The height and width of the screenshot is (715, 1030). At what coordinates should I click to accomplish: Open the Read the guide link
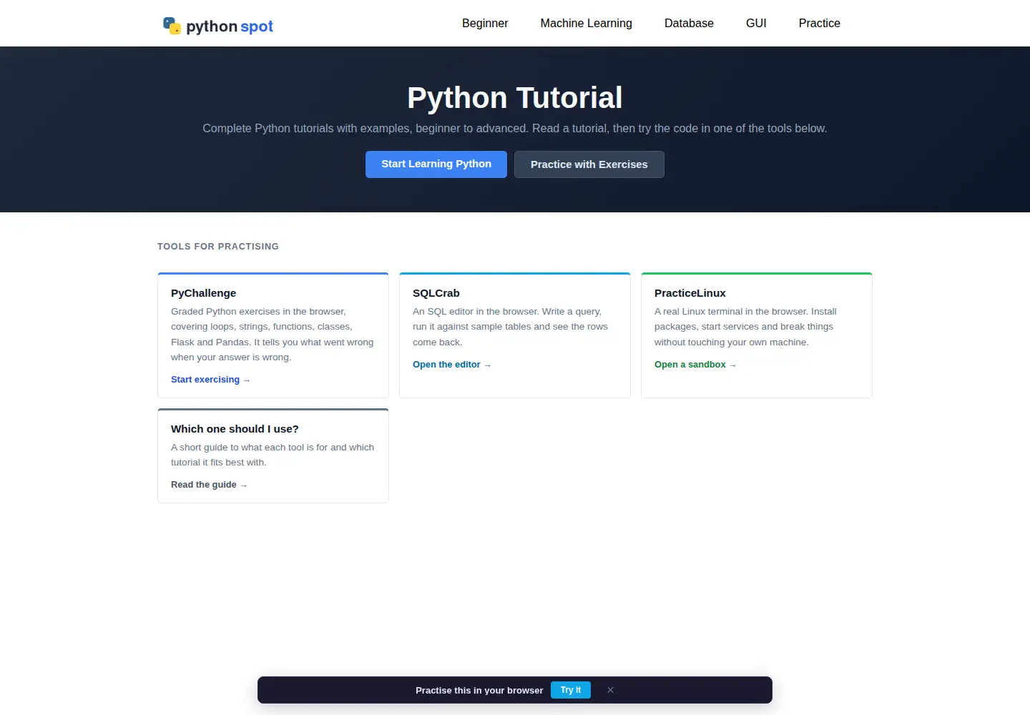(x=209, y=485)
